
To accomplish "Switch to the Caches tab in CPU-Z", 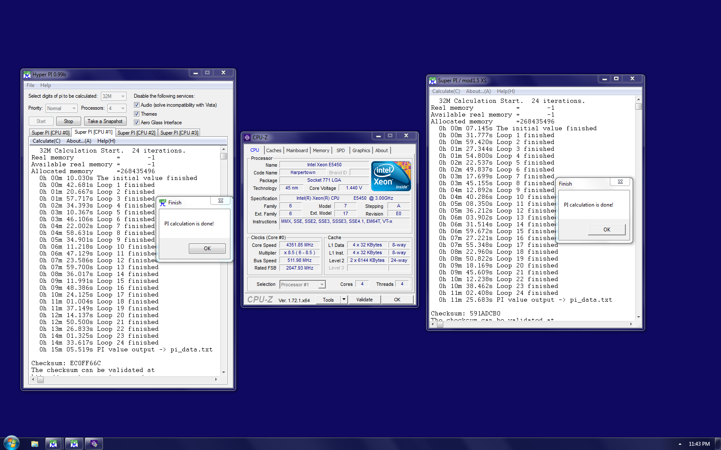I will [274, 150].
